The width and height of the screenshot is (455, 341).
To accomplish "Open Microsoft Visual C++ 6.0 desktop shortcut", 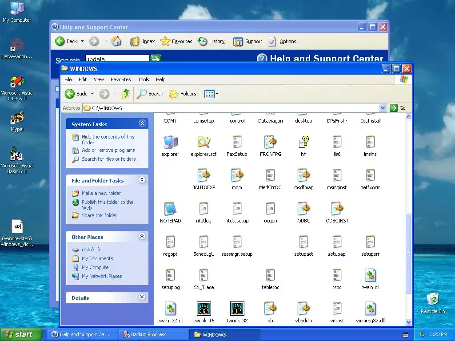I will coord(17,89).
